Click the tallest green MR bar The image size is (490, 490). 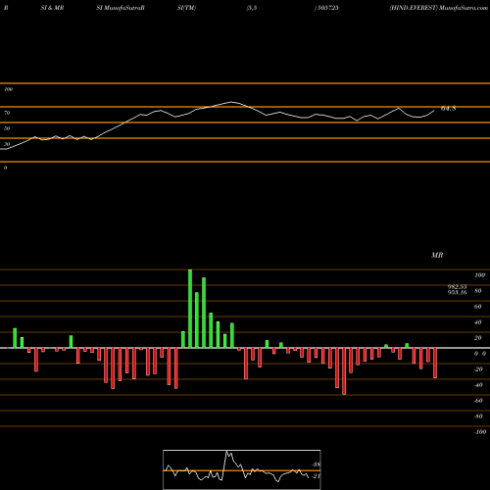(190, 309)
